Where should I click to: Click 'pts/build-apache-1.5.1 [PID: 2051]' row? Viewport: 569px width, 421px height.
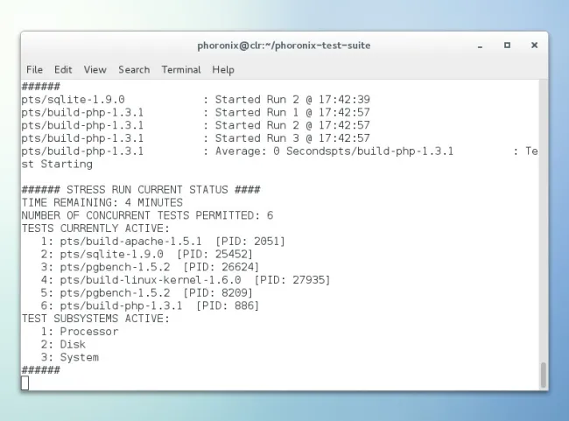coord(163,242)
